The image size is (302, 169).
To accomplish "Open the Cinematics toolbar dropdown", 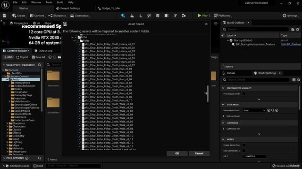I will (80, 15).
